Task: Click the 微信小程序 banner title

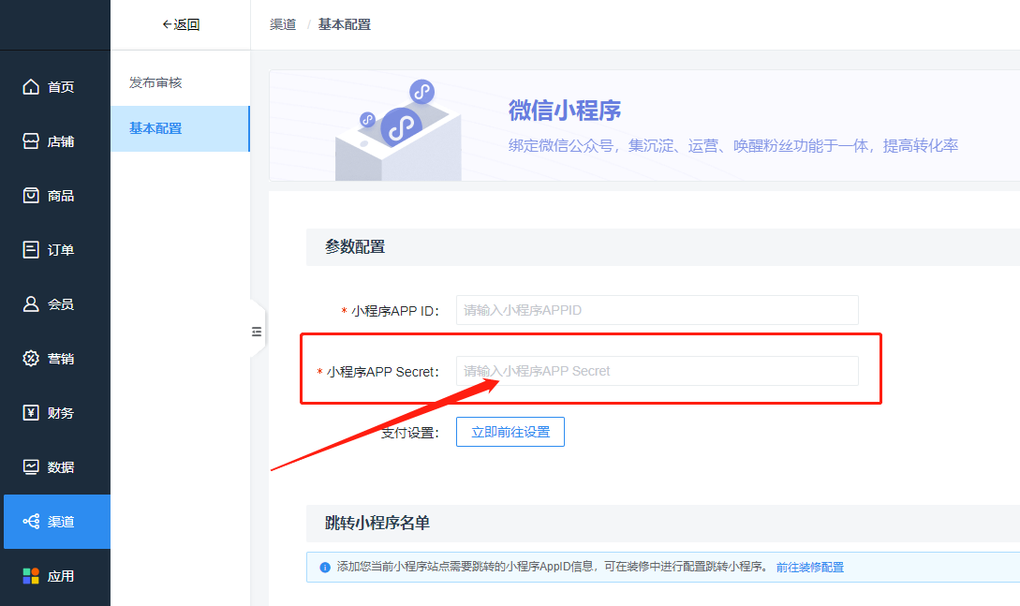Action: pyautogui.click(x=565, y=111)
